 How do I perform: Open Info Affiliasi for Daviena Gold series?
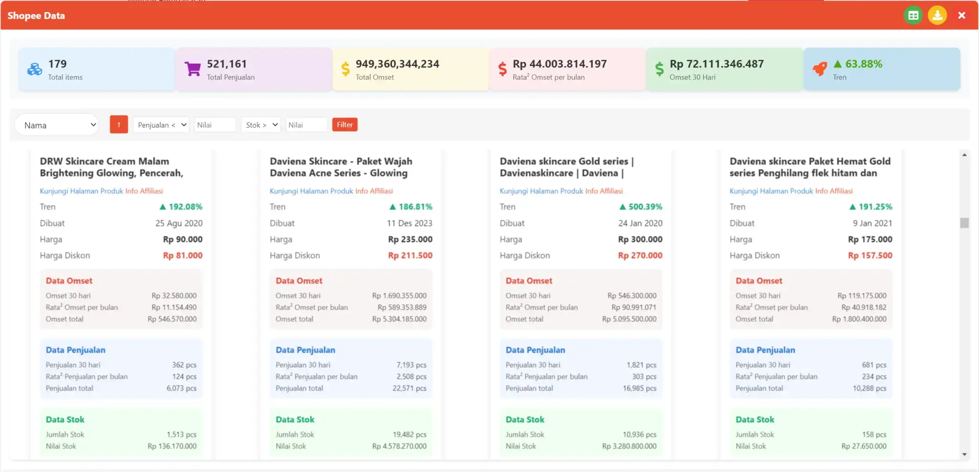click(x=604, y=191)
